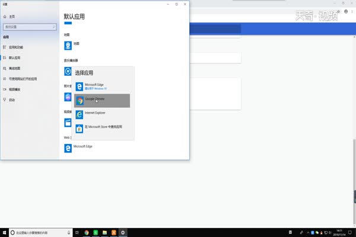Click the Maps default app tile
Screen dimensions: 356x237
tap(72, 46)
